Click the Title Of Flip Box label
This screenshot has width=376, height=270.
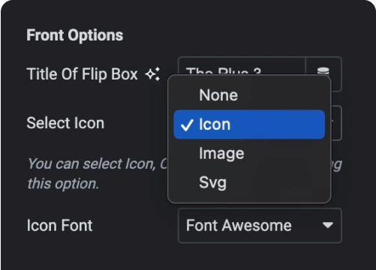(x=82, y=74)
